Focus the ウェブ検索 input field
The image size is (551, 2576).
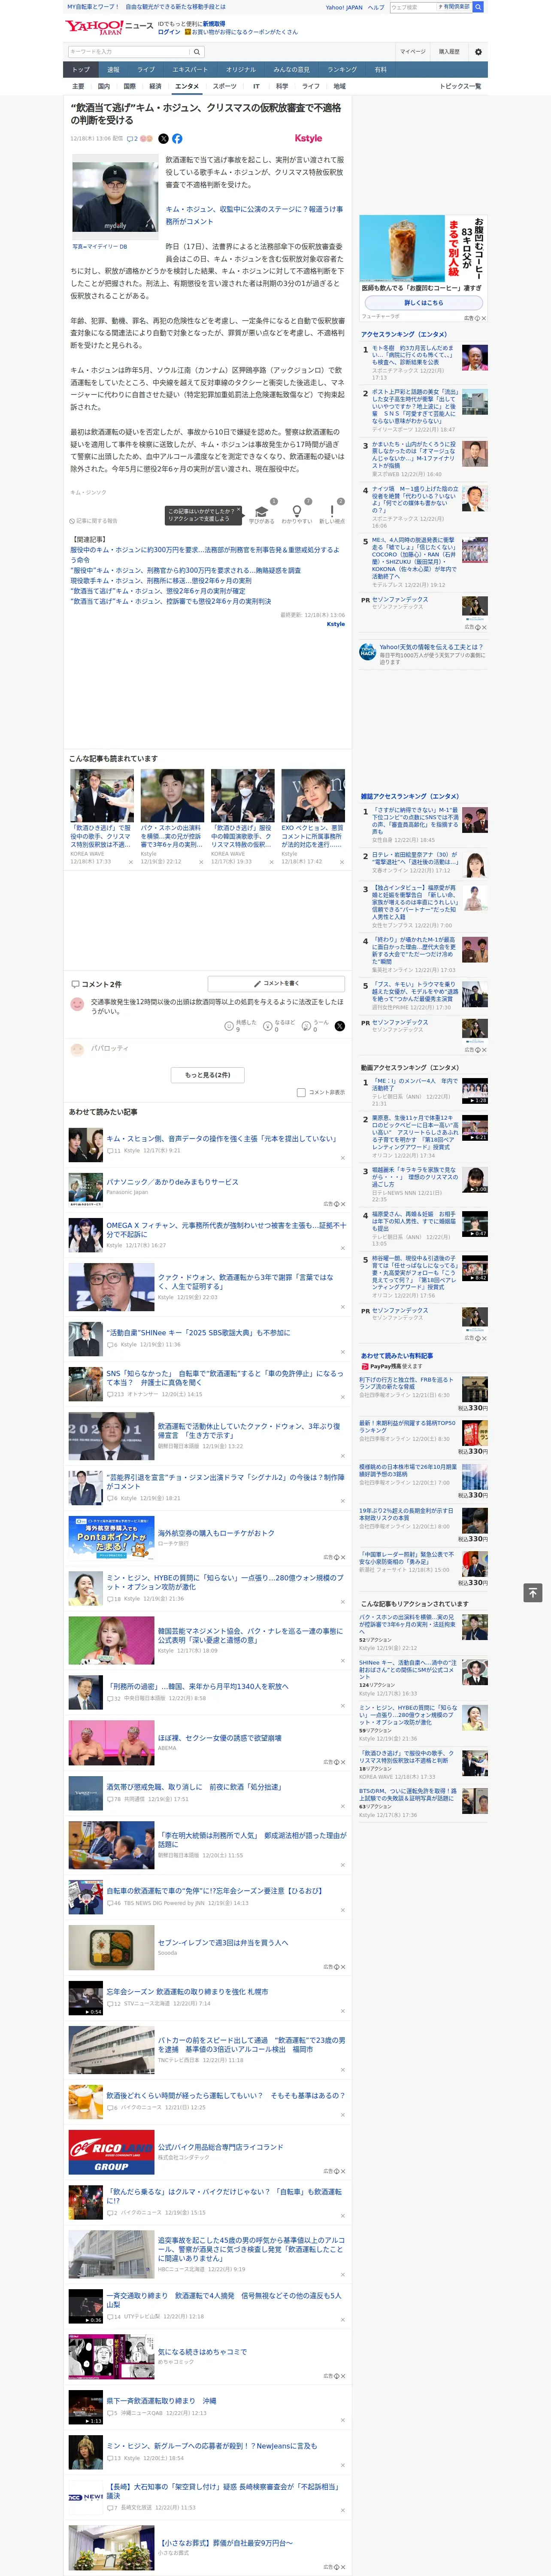click(x=412, y=7)
